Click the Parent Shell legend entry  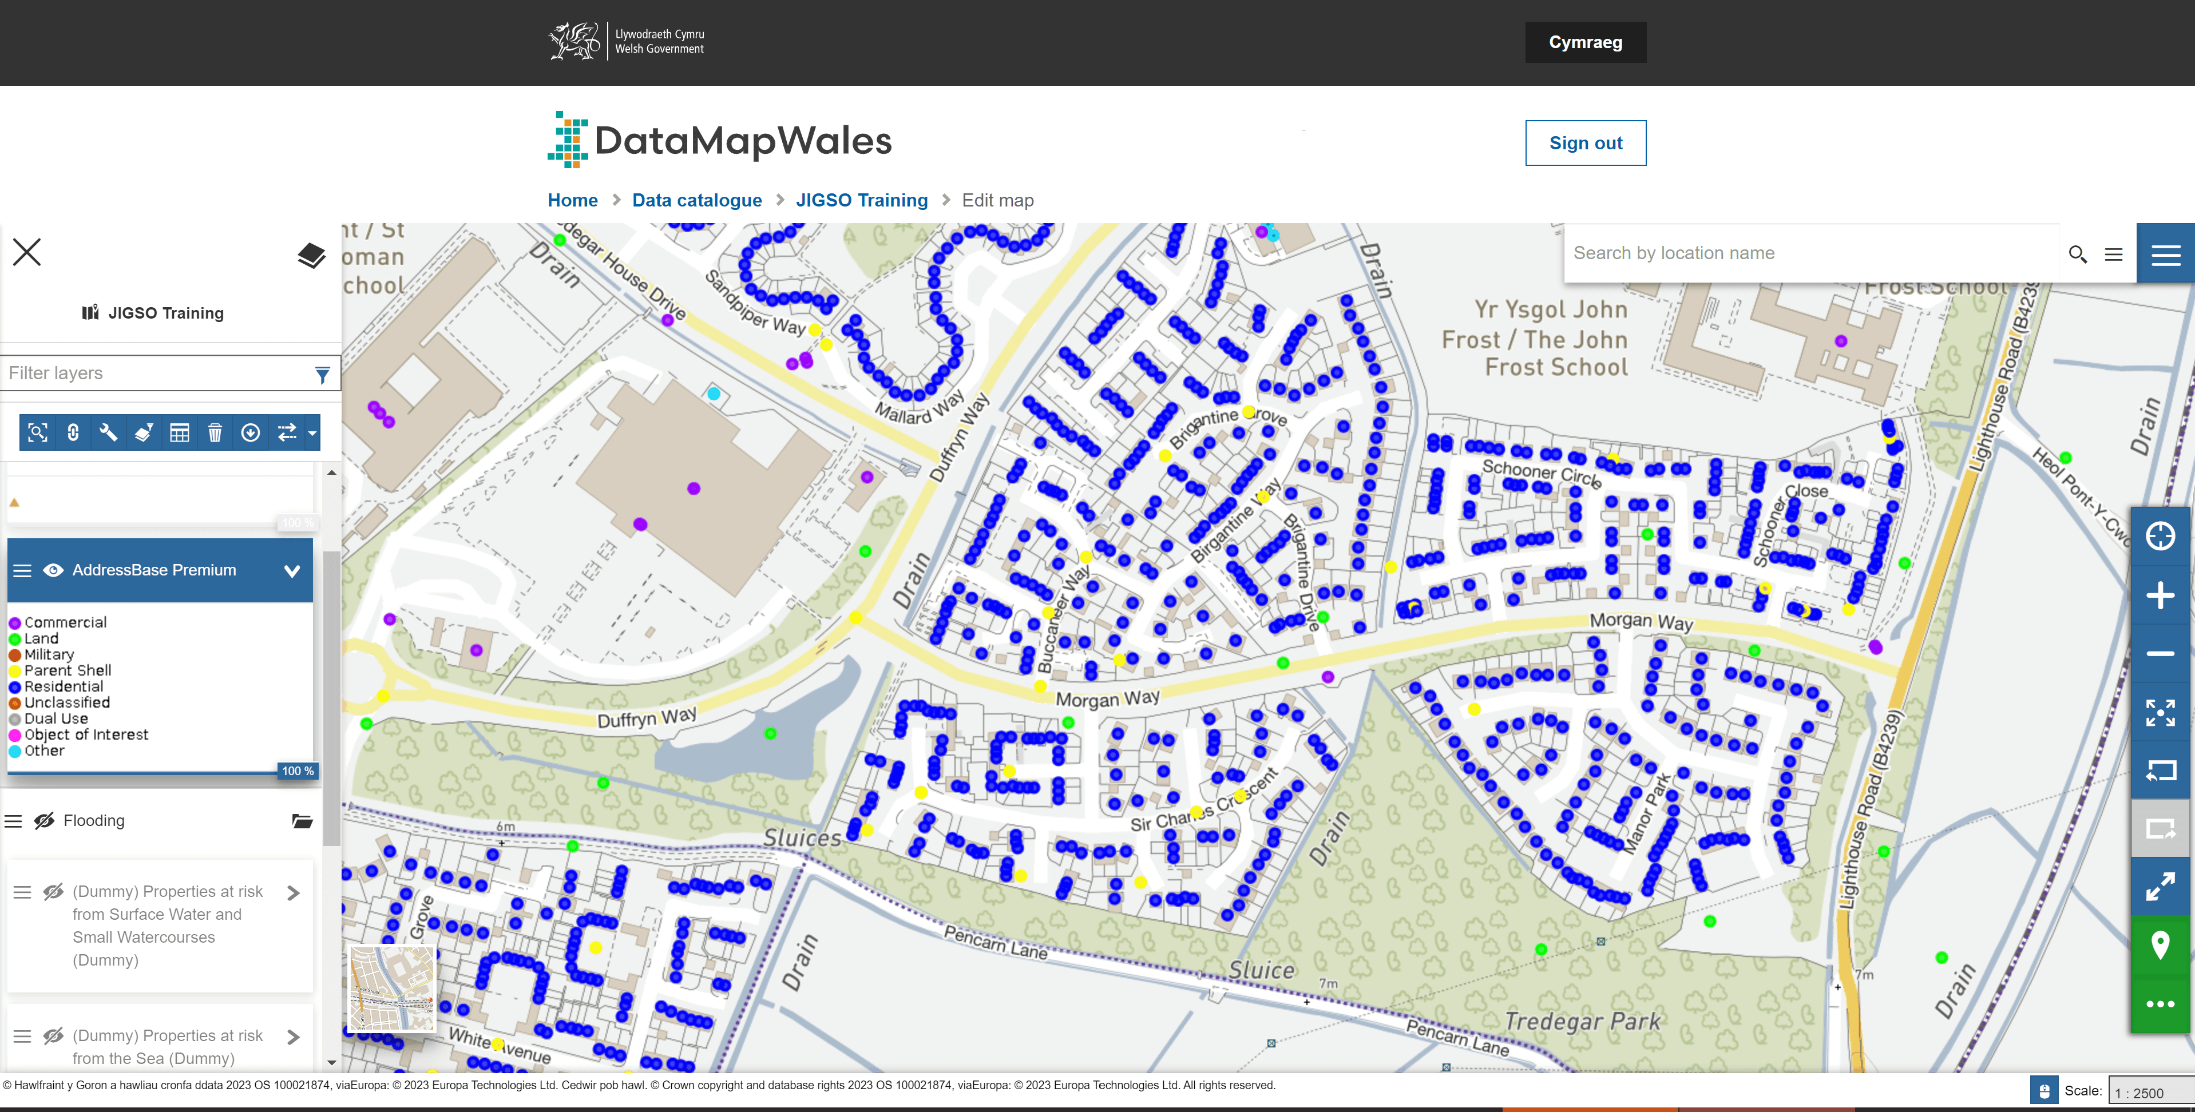(x=61, y=670)
